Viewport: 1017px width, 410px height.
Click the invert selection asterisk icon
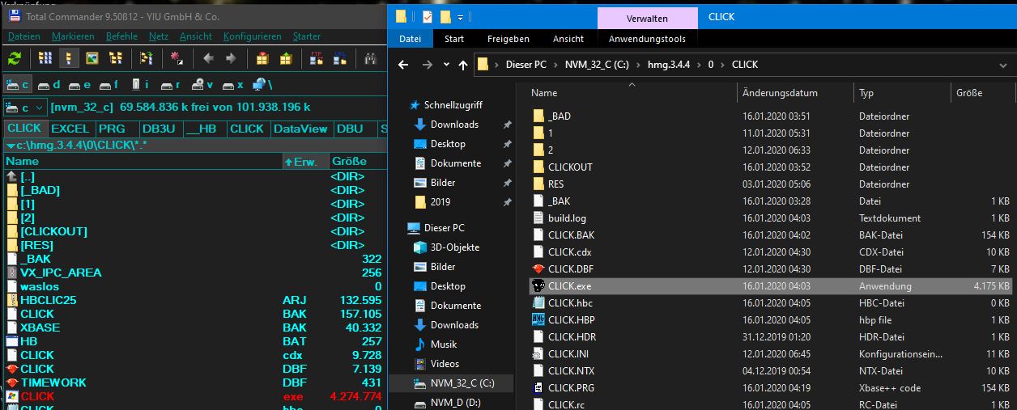coord(176,58)
